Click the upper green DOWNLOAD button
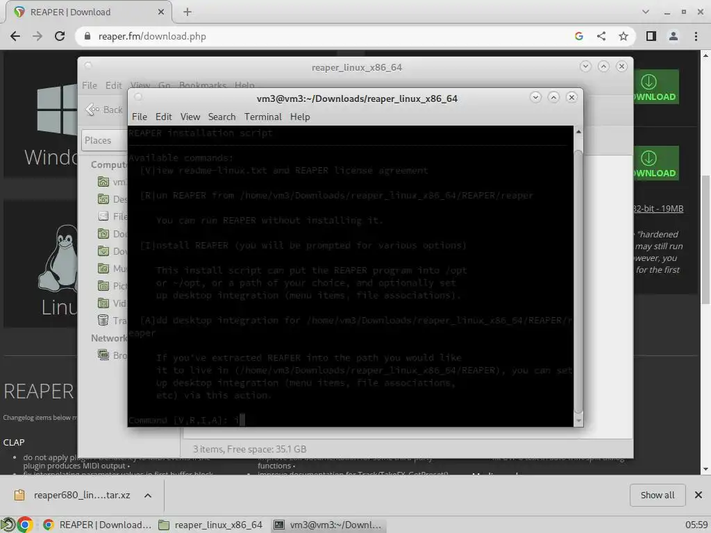 (x=656, y=87)
